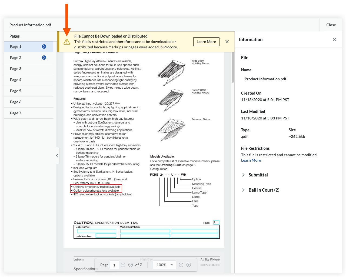Screen dimensions: 346x277
Task: Click the page number input field
Action: pos(114,265)
